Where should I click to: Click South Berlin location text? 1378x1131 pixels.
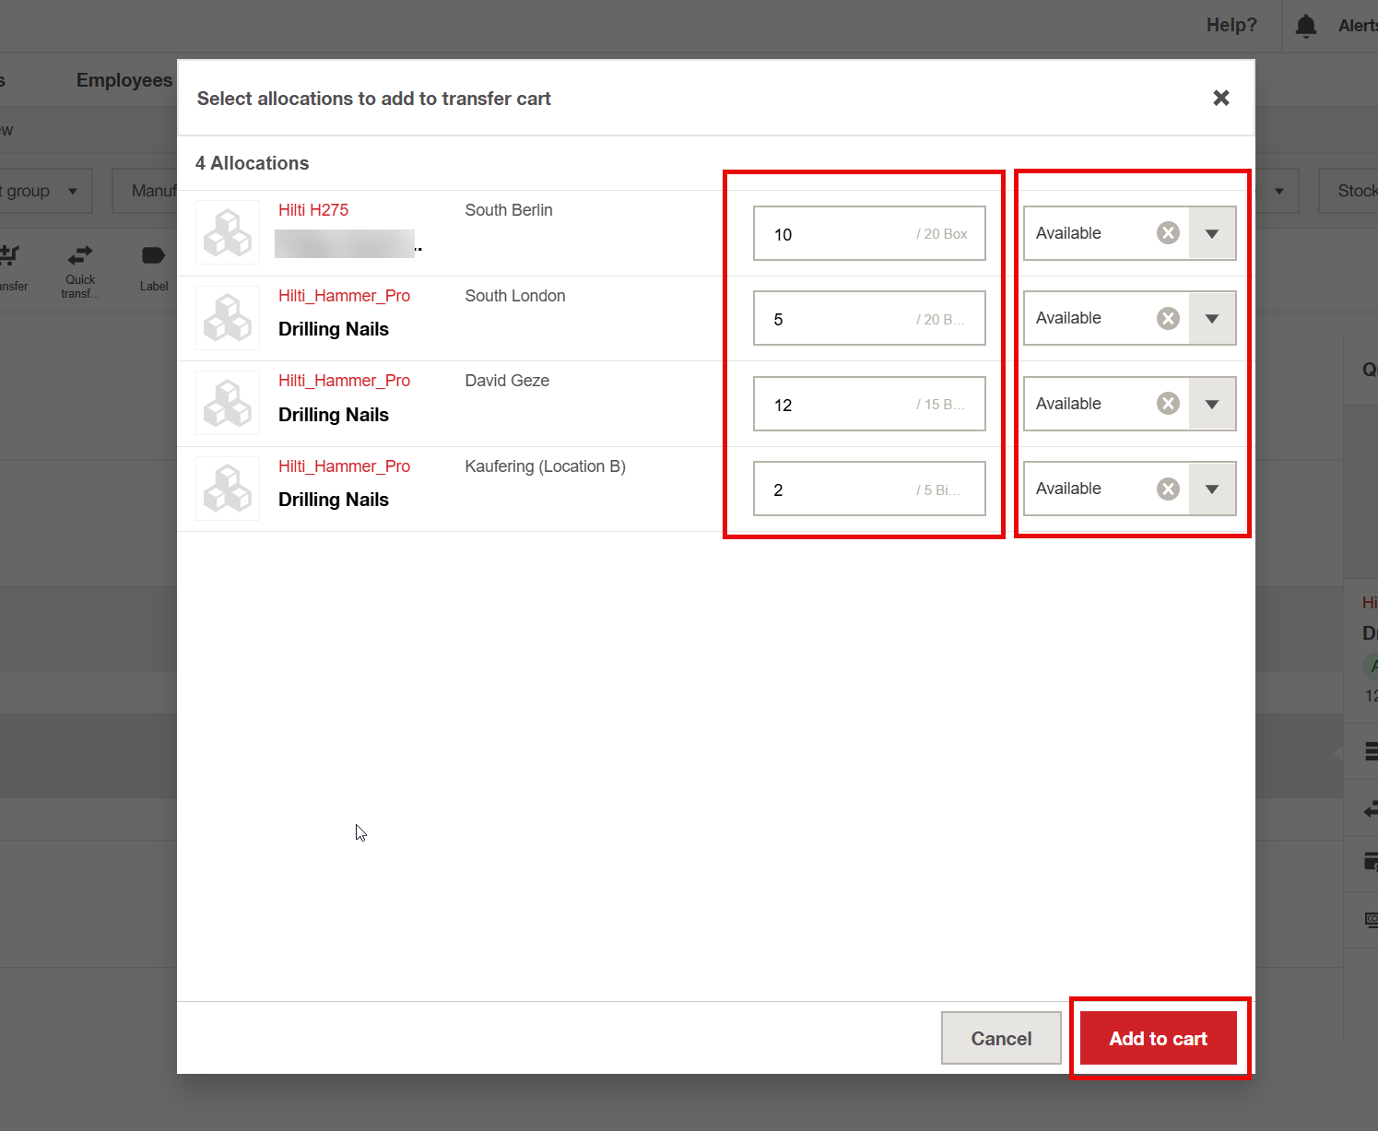pyautogui.click(x=509, y=210)
